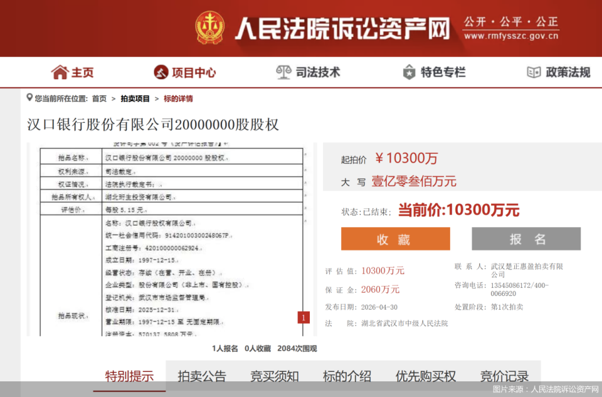Go to 首页 in the breadcrumb
This screenshot has height=397, width=602.
pos(100,98)
